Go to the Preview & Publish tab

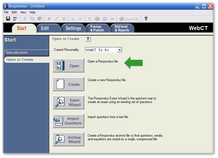(x=97, y=28)
